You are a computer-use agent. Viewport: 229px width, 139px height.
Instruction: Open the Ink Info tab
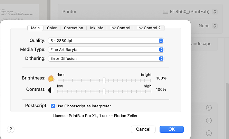click(97, 28)
